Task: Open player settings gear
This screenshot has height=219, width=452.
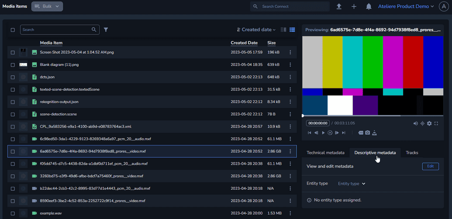Action: (429, 123)
